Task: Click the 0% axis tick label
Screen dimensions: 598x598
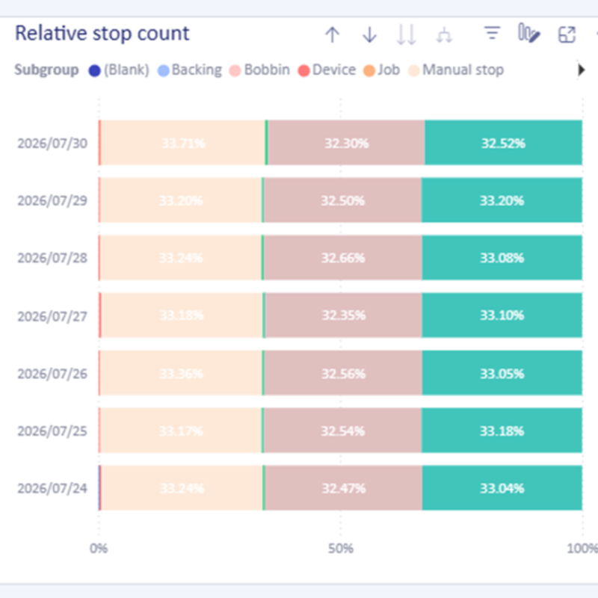Action: click(x=99, y=549)
